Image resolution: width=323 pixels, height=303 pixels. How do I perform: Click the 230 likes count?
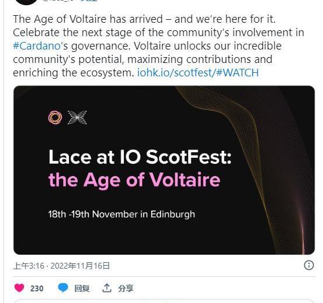coord(37,288)
